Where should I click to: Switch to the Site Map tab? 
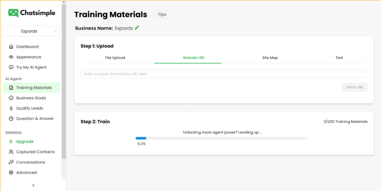click(270, 57)
